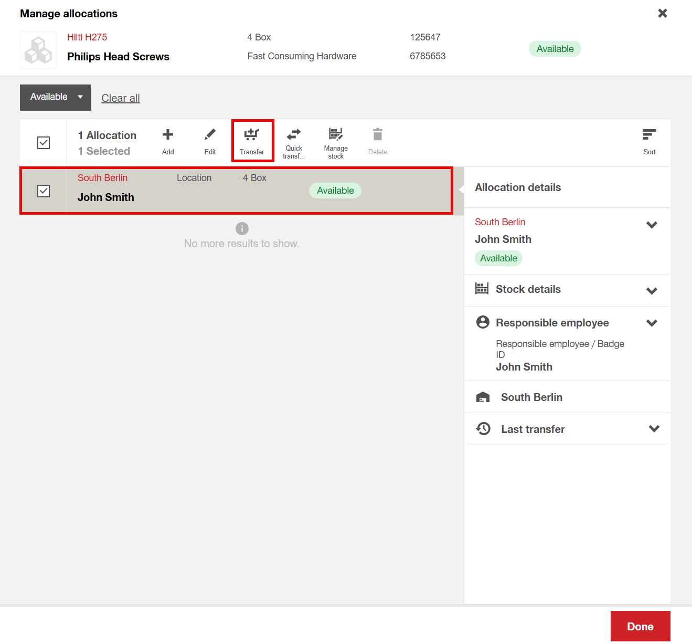
Task: Expand the Stock details section
Action: tap(652, 291)
